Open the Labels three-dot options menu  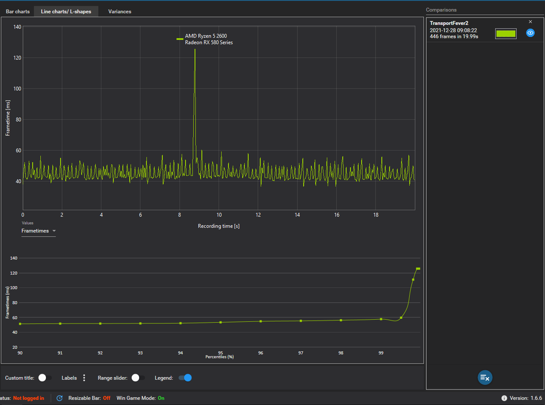[84, 378]
